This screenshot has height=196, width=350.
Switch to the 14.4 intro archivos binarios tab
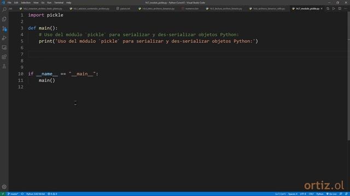157,9
